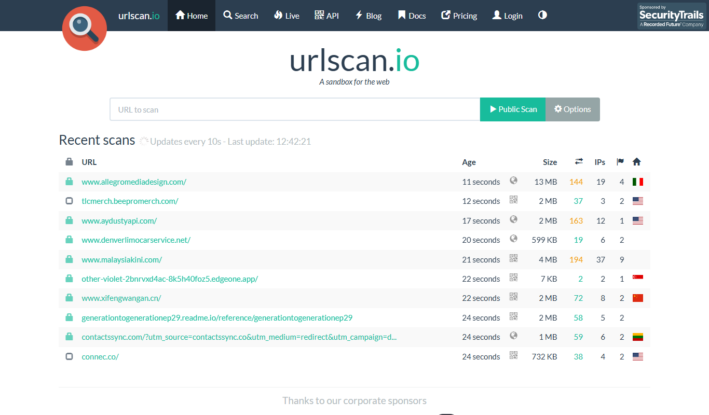Click the lock column header icon
The height and width of the screenshot is (415, 709).
[x=69, y=162]
